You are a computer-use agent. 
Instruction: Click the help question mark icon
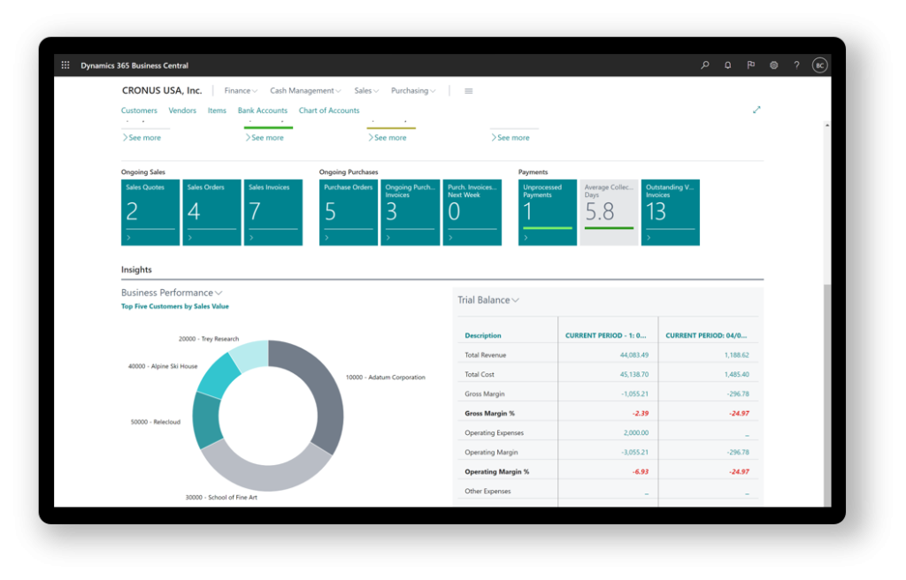pos(796,65)
